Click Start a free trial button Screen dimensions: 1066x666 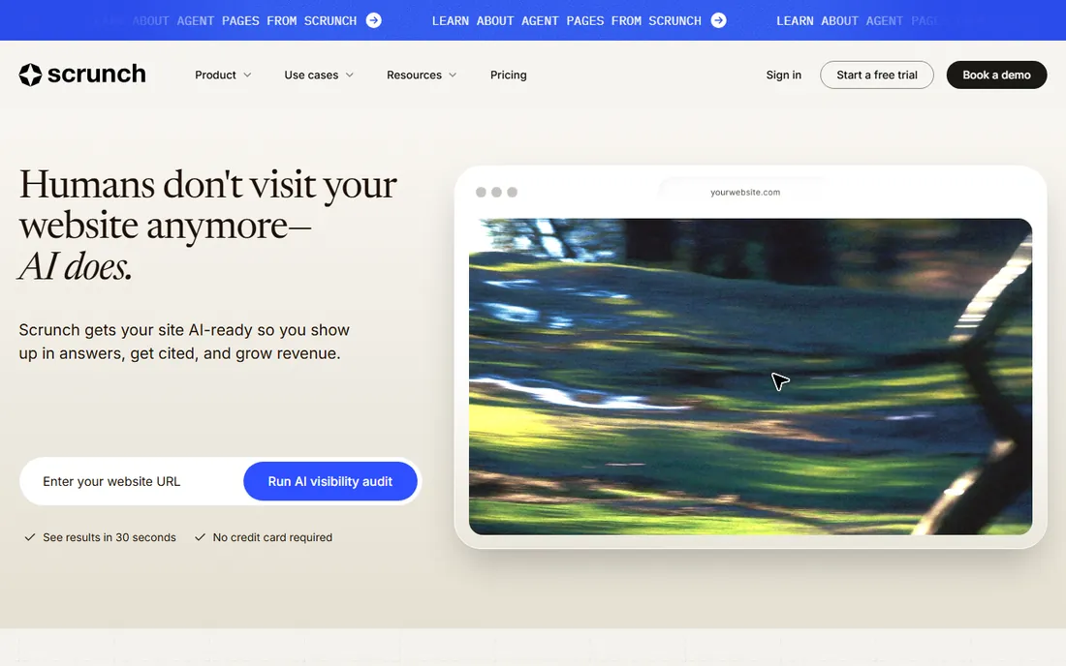(x=876, y=75)
